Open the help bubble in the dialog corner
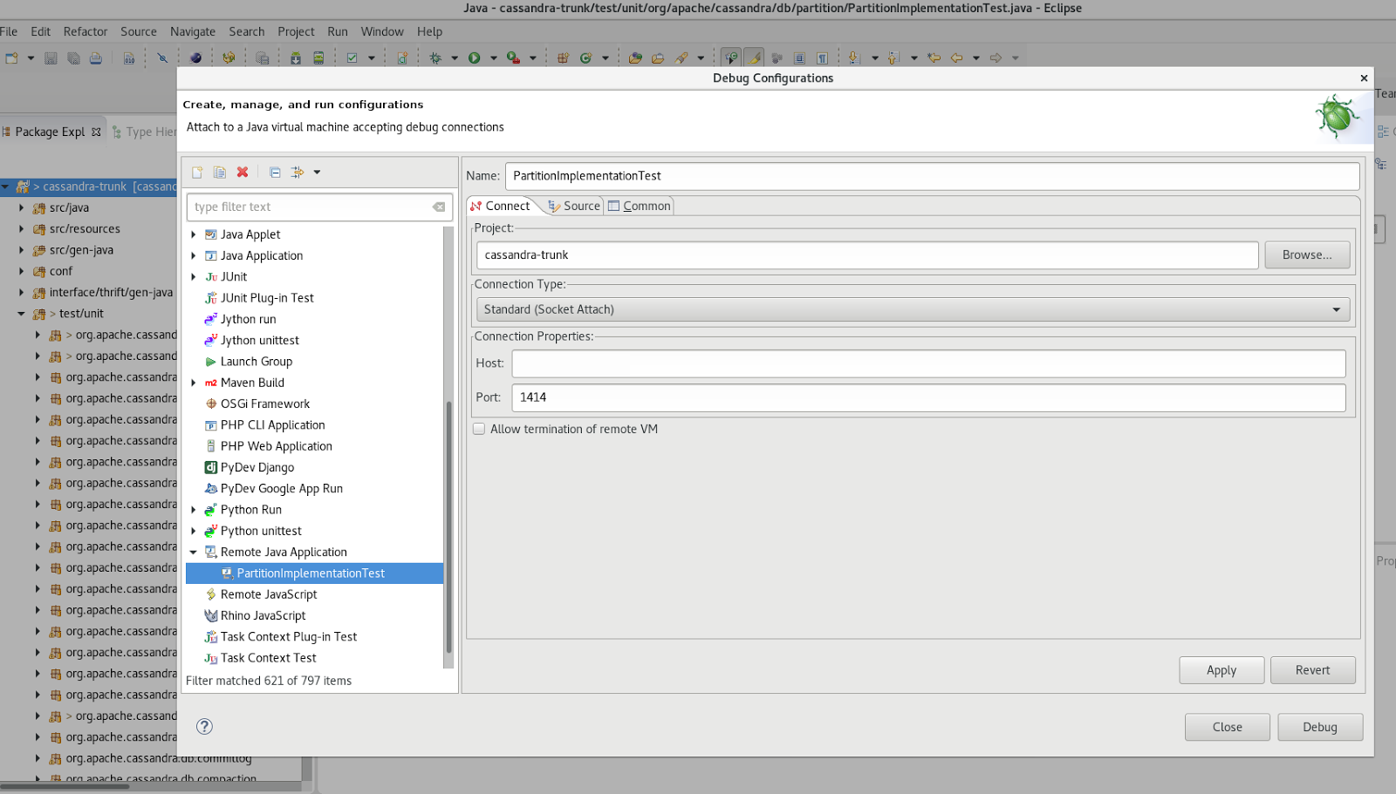1396x794 pixels. coord(204,726)
